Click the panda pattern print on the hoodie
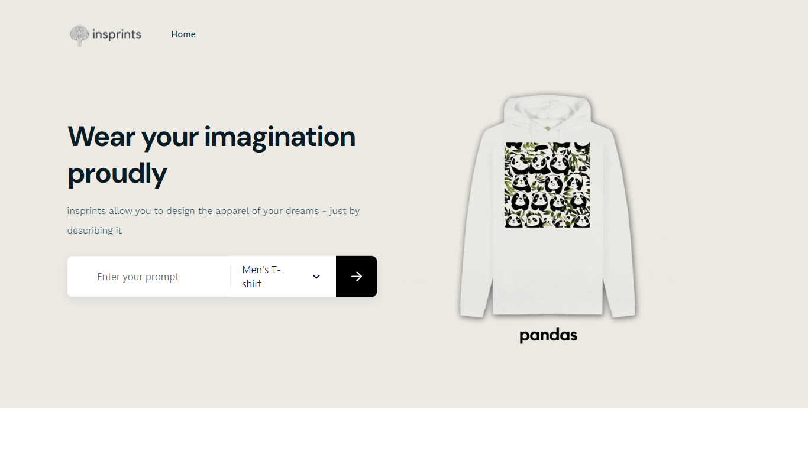The height and width of the screenshot is (454, 808). tap(547, 185)
